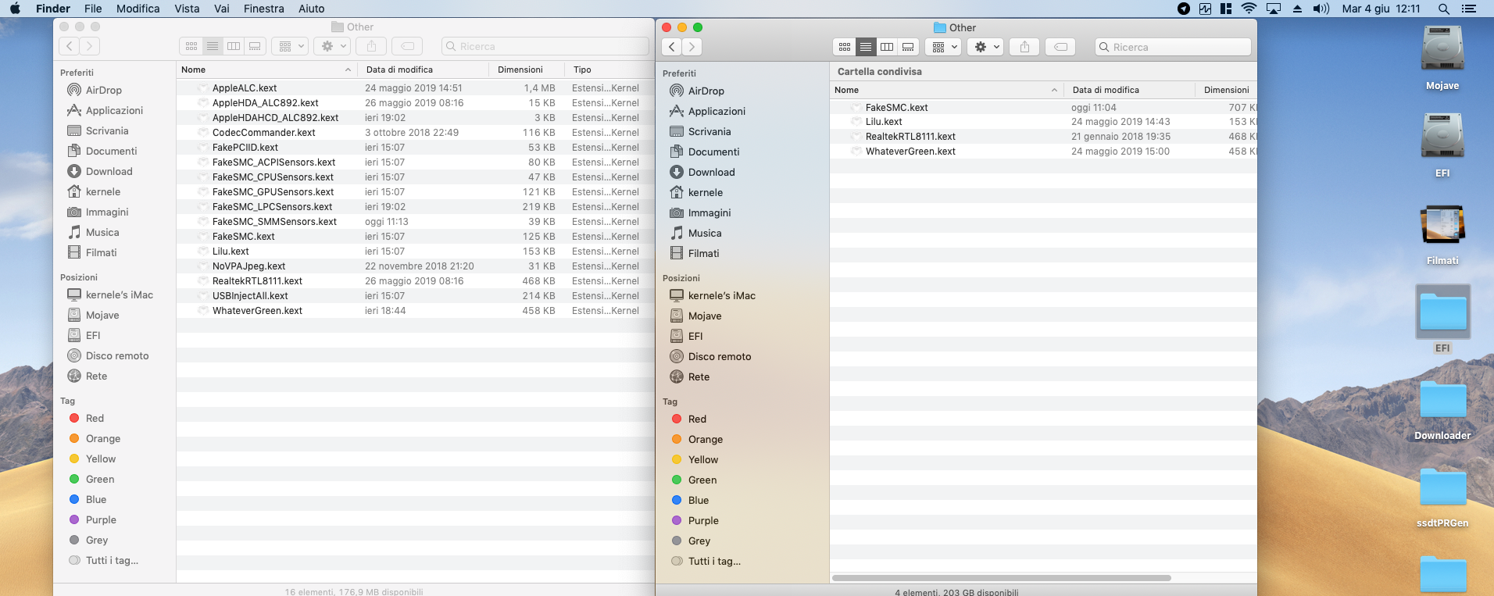Go back in right Finder window
The height and width of the screenshot is (596, 1494).
(x=672, y=47)
